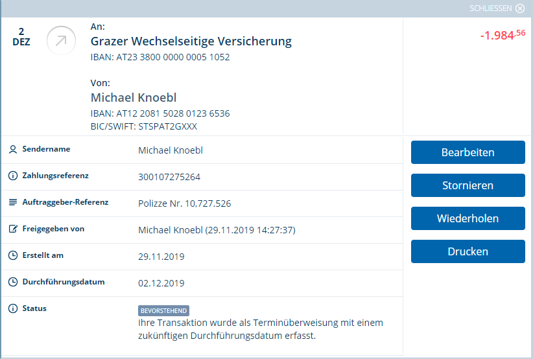The image size is (533, 359).
Task: Click the info icon next to Zahlungsreferenz
Action: pyautogui.click(x=13, y=176)
